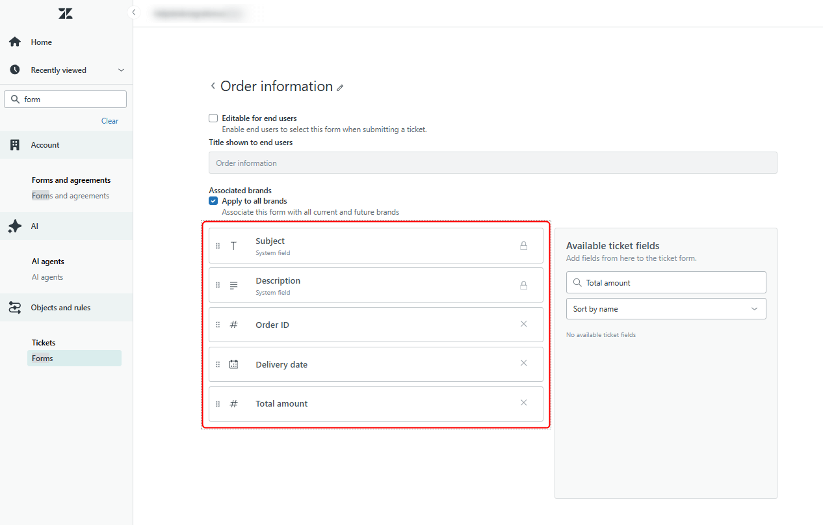Remove the Order ID field with the X
The image size is (823, 525).
coord(524,323)
